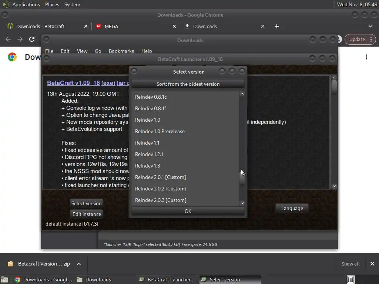
Task: Open File menu in Downloads window
Action: pos(49,51)
